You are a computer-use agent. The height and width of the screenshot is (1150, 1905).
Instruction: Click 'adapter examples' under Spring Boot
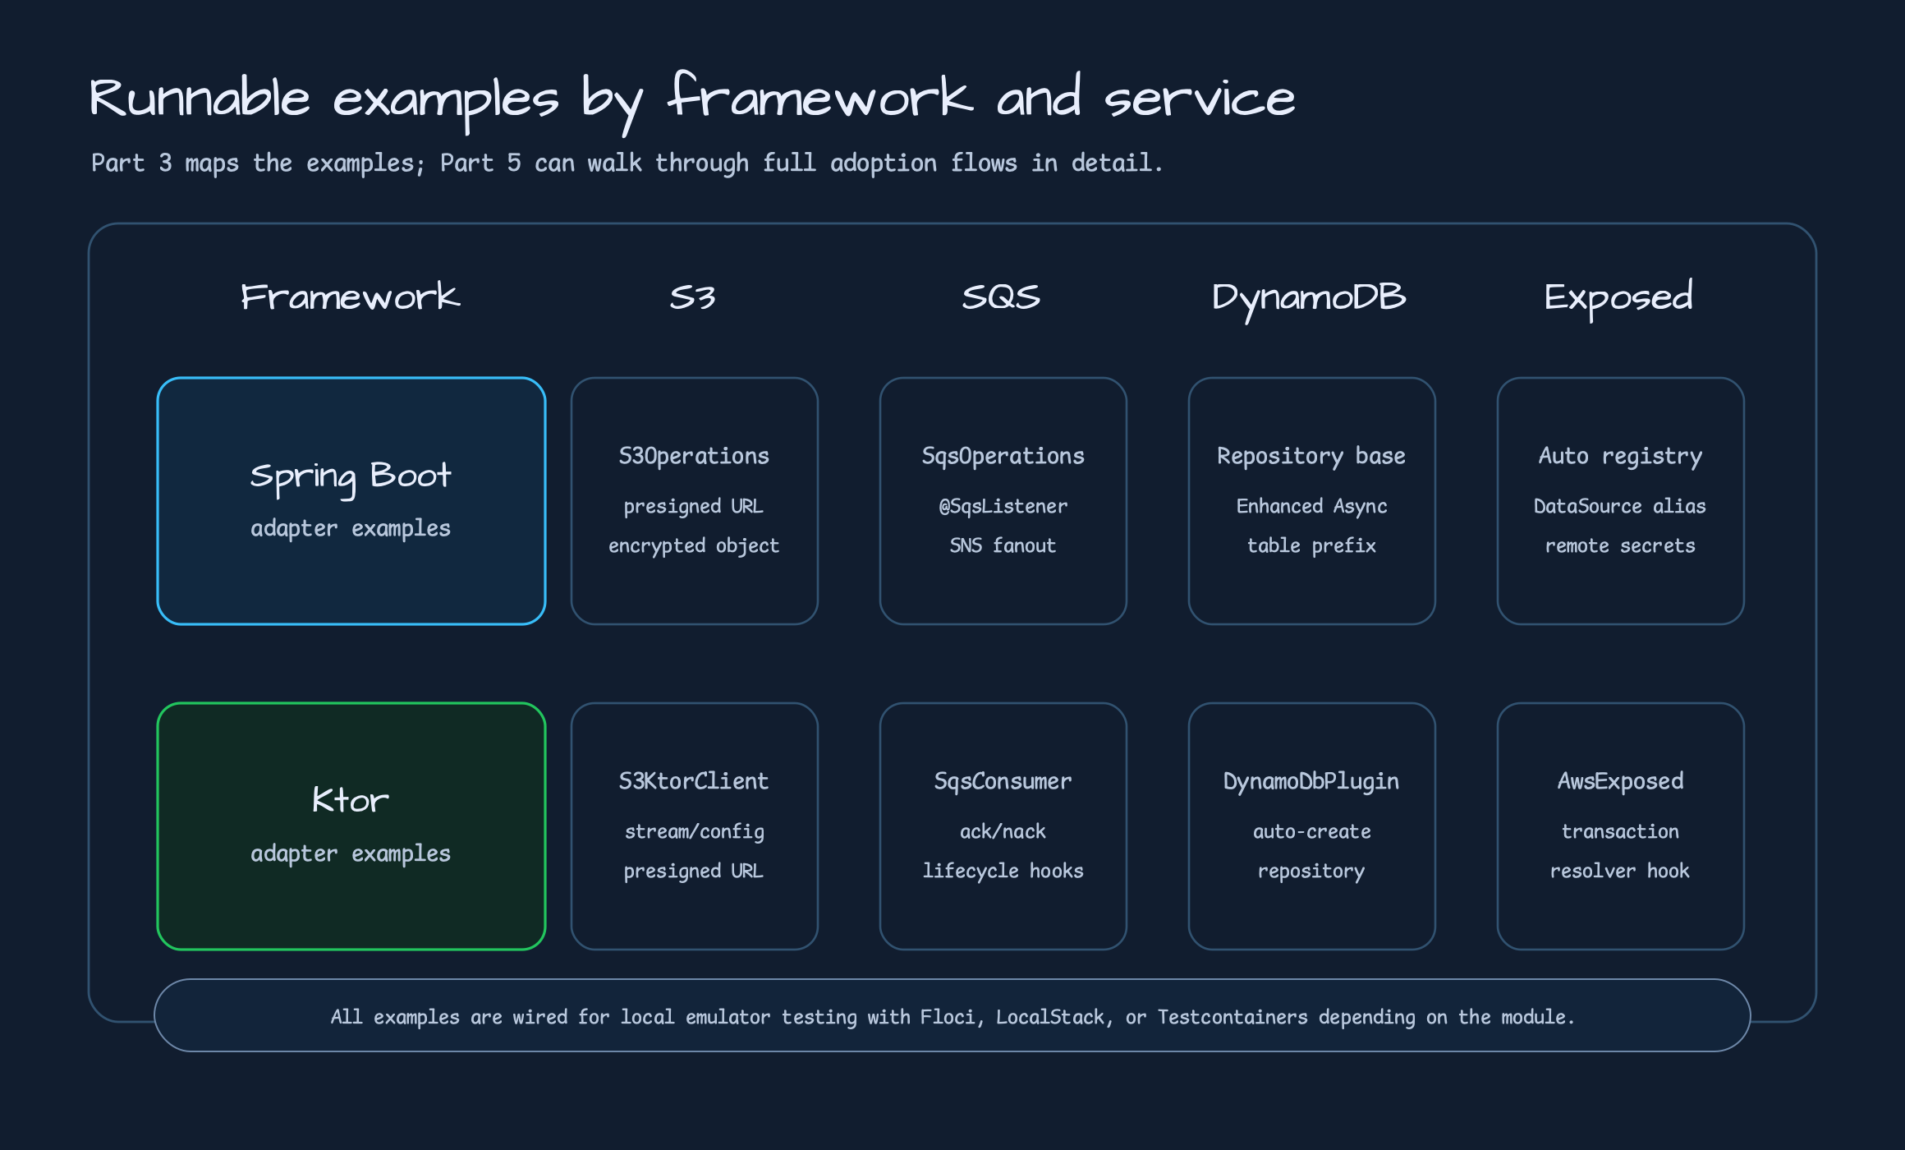tap(351, 528)
